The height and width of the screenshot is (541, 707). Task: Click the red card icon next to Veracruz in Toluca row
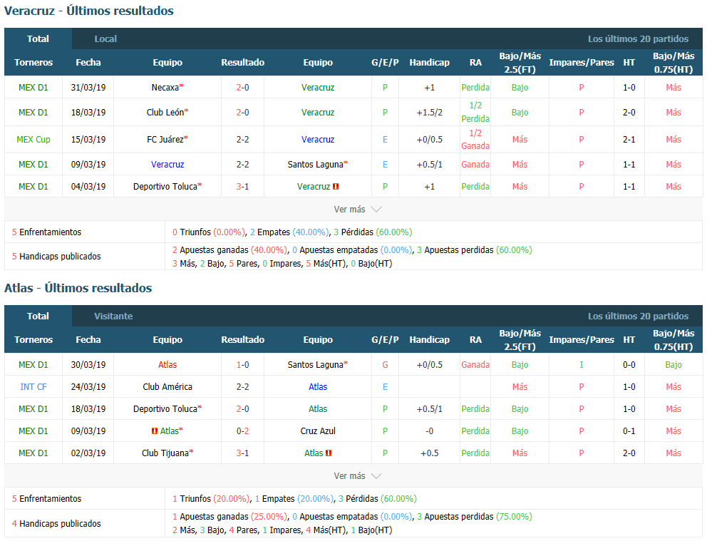(x=336, y=186)
